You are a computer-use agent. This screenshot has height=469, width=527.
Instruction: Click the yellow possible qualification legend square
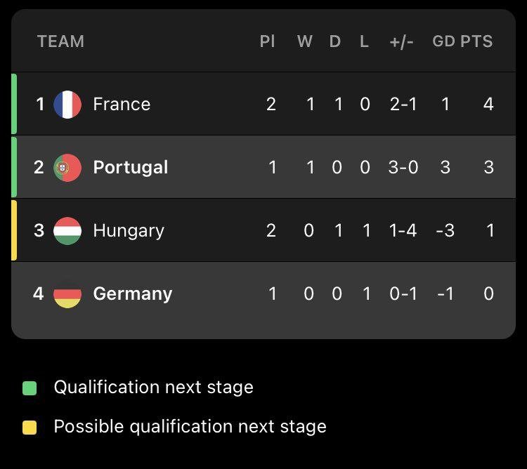pos(30,427)
